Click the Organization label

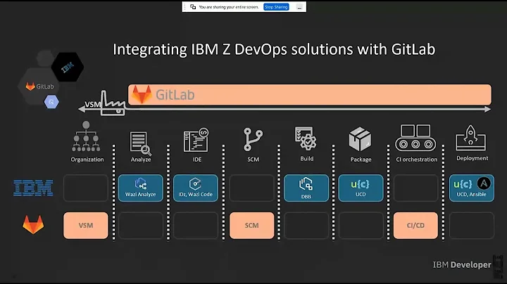tap(87, 160)
